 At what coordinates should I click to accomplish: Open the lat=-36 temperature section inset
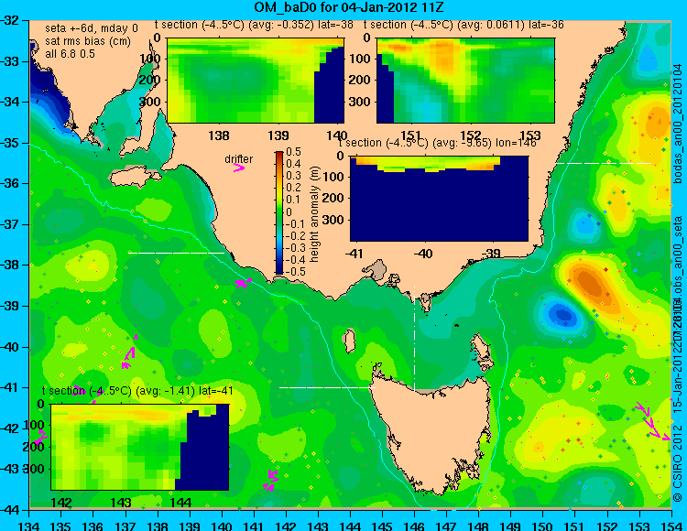point(465,81)
